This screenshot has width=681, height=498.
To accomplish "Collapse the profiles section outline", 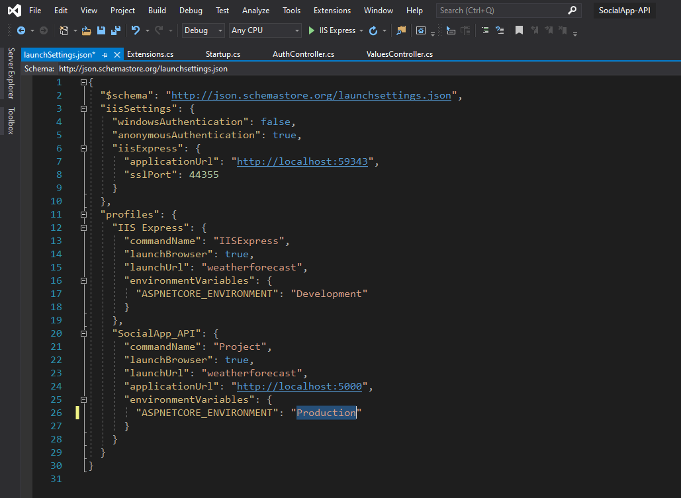I will click(x=83, y=214).
